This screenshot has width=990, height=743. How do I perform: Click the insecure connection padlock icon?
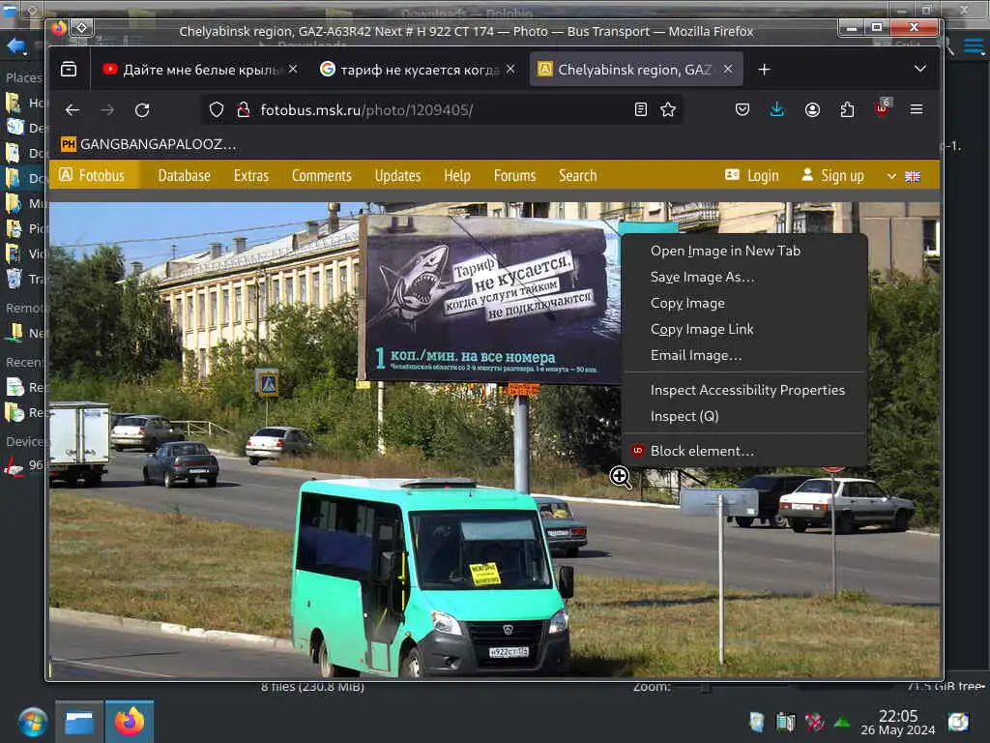[244, 110]
